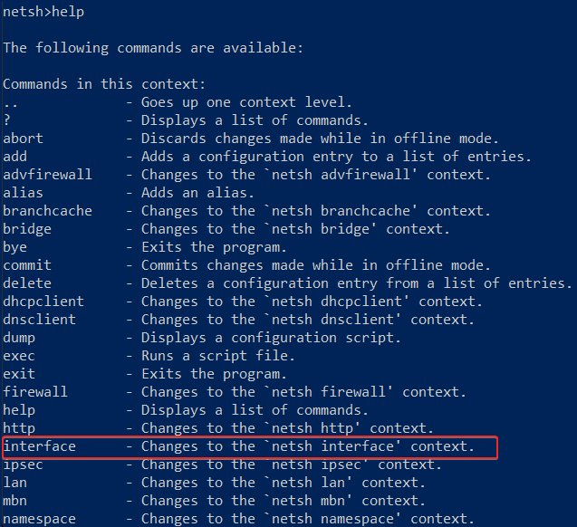
Task: Click the 'dnsclient' command entry
Action: [x=40, y=320]
